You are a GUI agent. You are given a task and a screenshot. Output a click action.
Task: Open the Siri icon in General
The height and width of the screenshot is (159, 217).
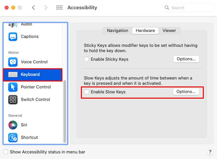pyautogui.click(x=13, y=125)
